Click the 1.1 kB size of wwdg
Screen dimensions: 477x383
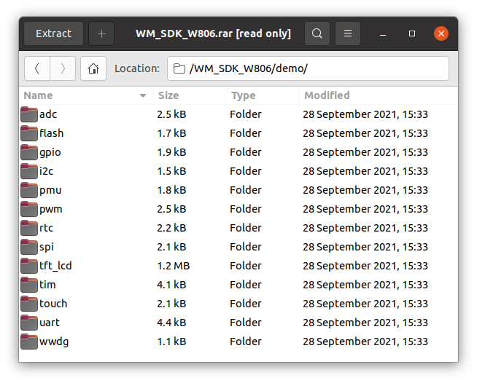pyautogui.click(x=171, y=341)
